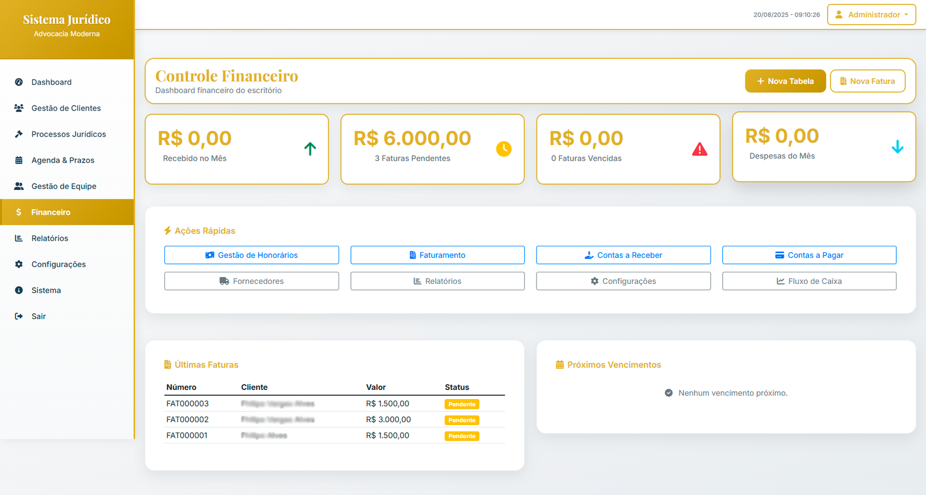Open the Faturamento quick action
Viewport: 926px width, 495px height.
[x=438, y=255]
